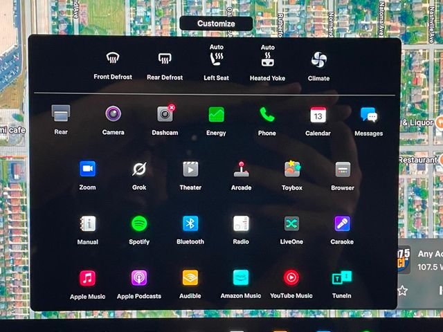This screenshot has width=443, height=332.
Task: Launch the Zoom app
Action: pyautogui.click(x=87, y=169)
